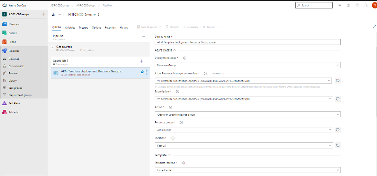Show info for Template location field
Viewport: 377px width, 176px height.
tap(183, 163)
